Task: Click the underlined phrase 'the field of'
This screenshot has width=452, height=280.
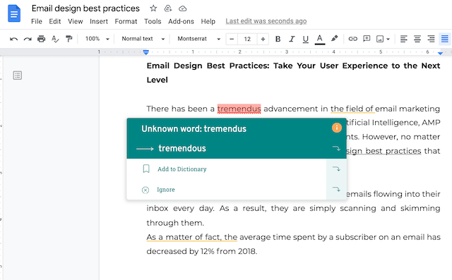Action: tap(352, 109)
